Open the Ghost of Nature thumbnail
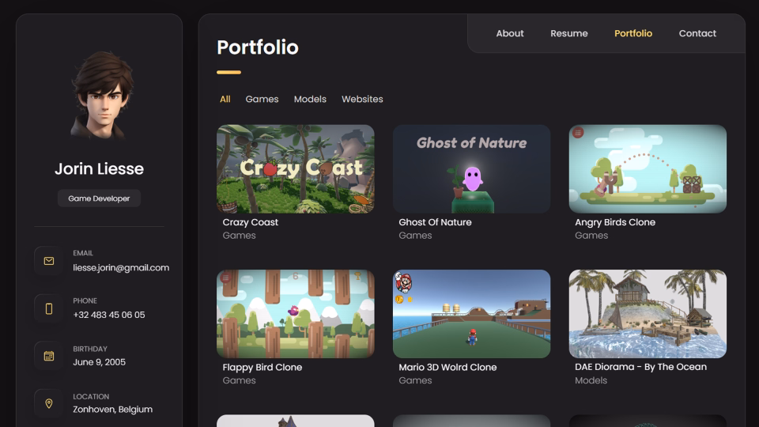 (x=471, y=169)
